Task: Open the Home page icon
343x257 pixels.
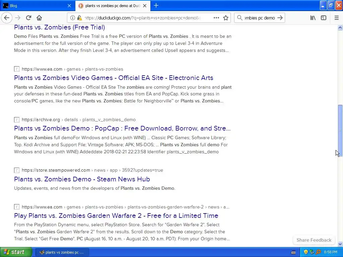Action: tap(39, 18)
